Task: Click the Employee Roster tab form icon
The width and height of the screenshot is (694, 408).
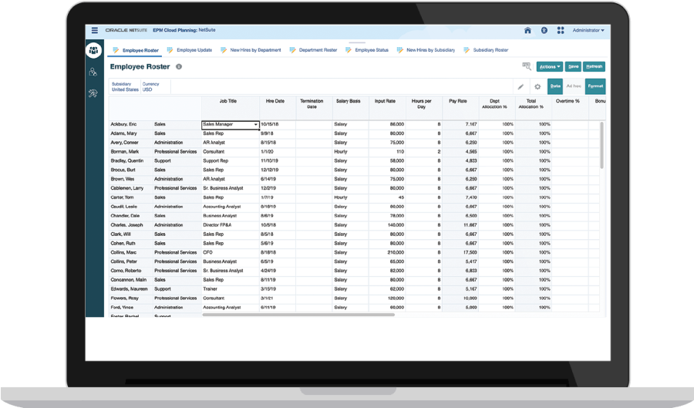Action: pyautogui.click(x=116, y=50)
